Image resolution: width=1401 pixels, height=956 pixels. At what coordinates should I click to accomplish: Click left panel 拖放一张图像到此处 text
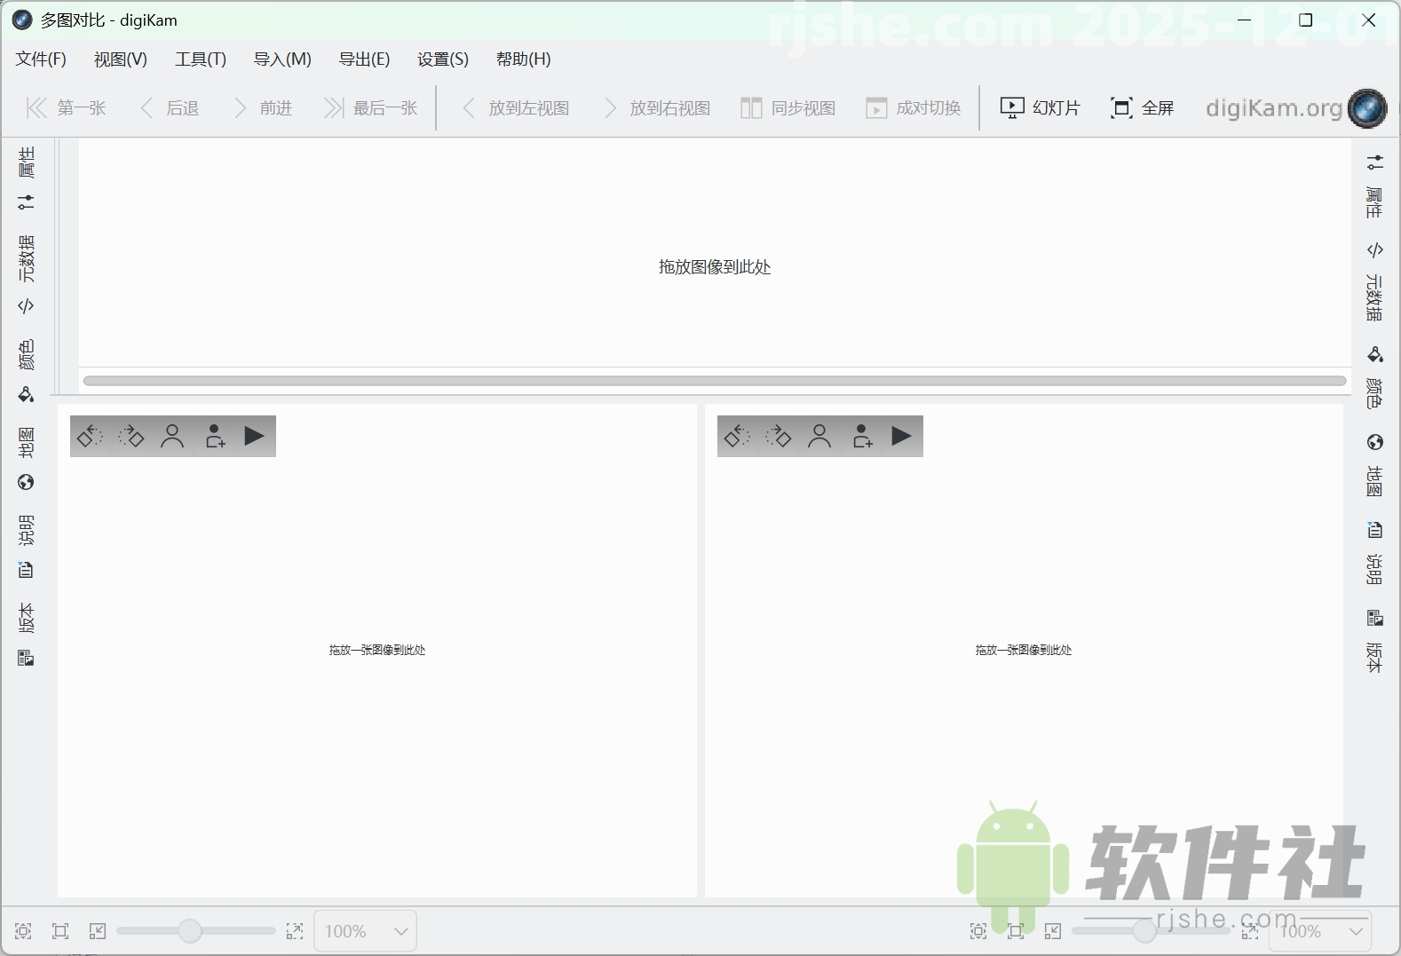pos(377,650)
